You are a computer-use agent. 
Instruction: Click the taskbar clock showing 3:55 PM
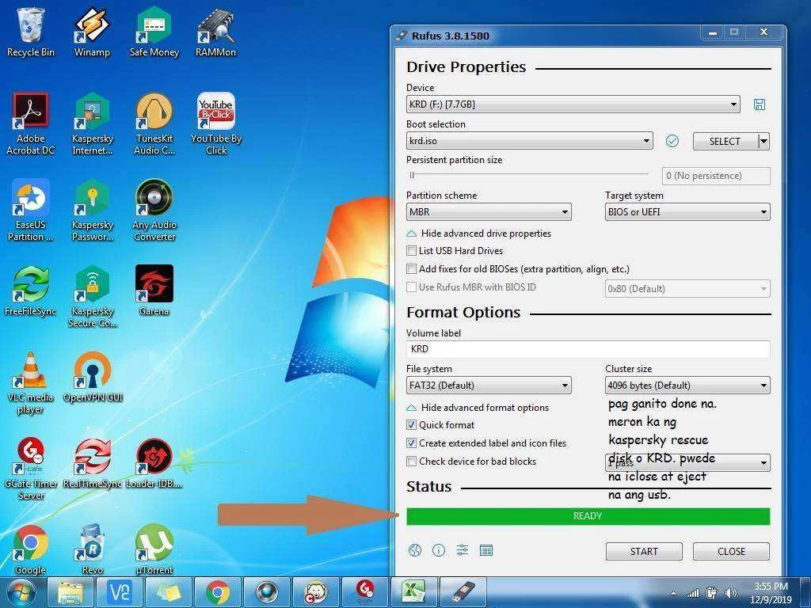(771, 592)
